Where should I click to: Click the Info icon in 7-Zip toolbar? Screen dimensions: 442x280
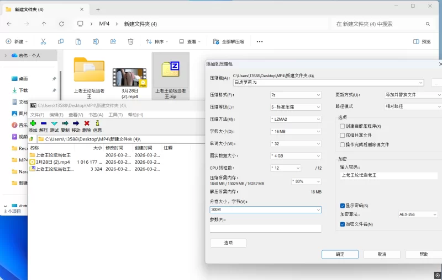97,123
